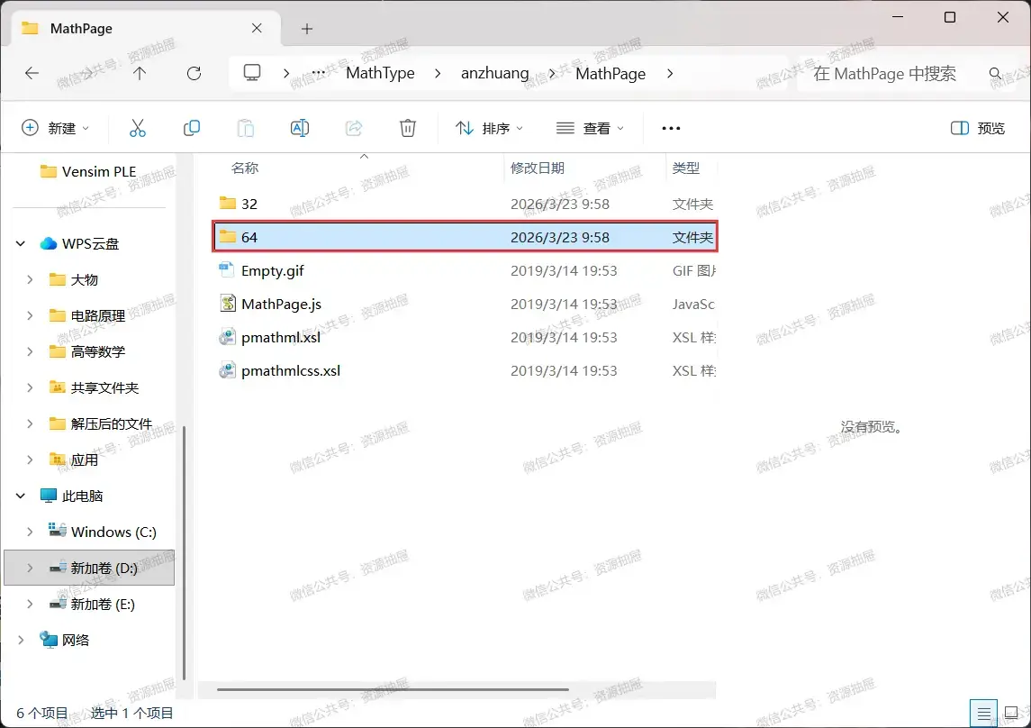1031x728 pixels.
Task: Go up one folder level
Action: [140, 73]
